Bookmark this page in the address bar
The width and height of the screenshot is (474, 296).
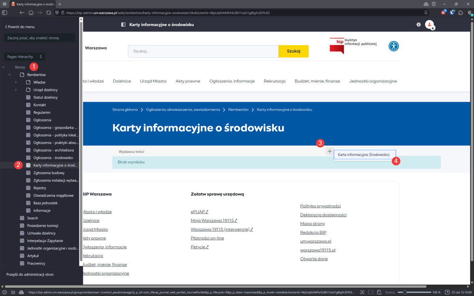pyautogui.click(x=426, y=13)
